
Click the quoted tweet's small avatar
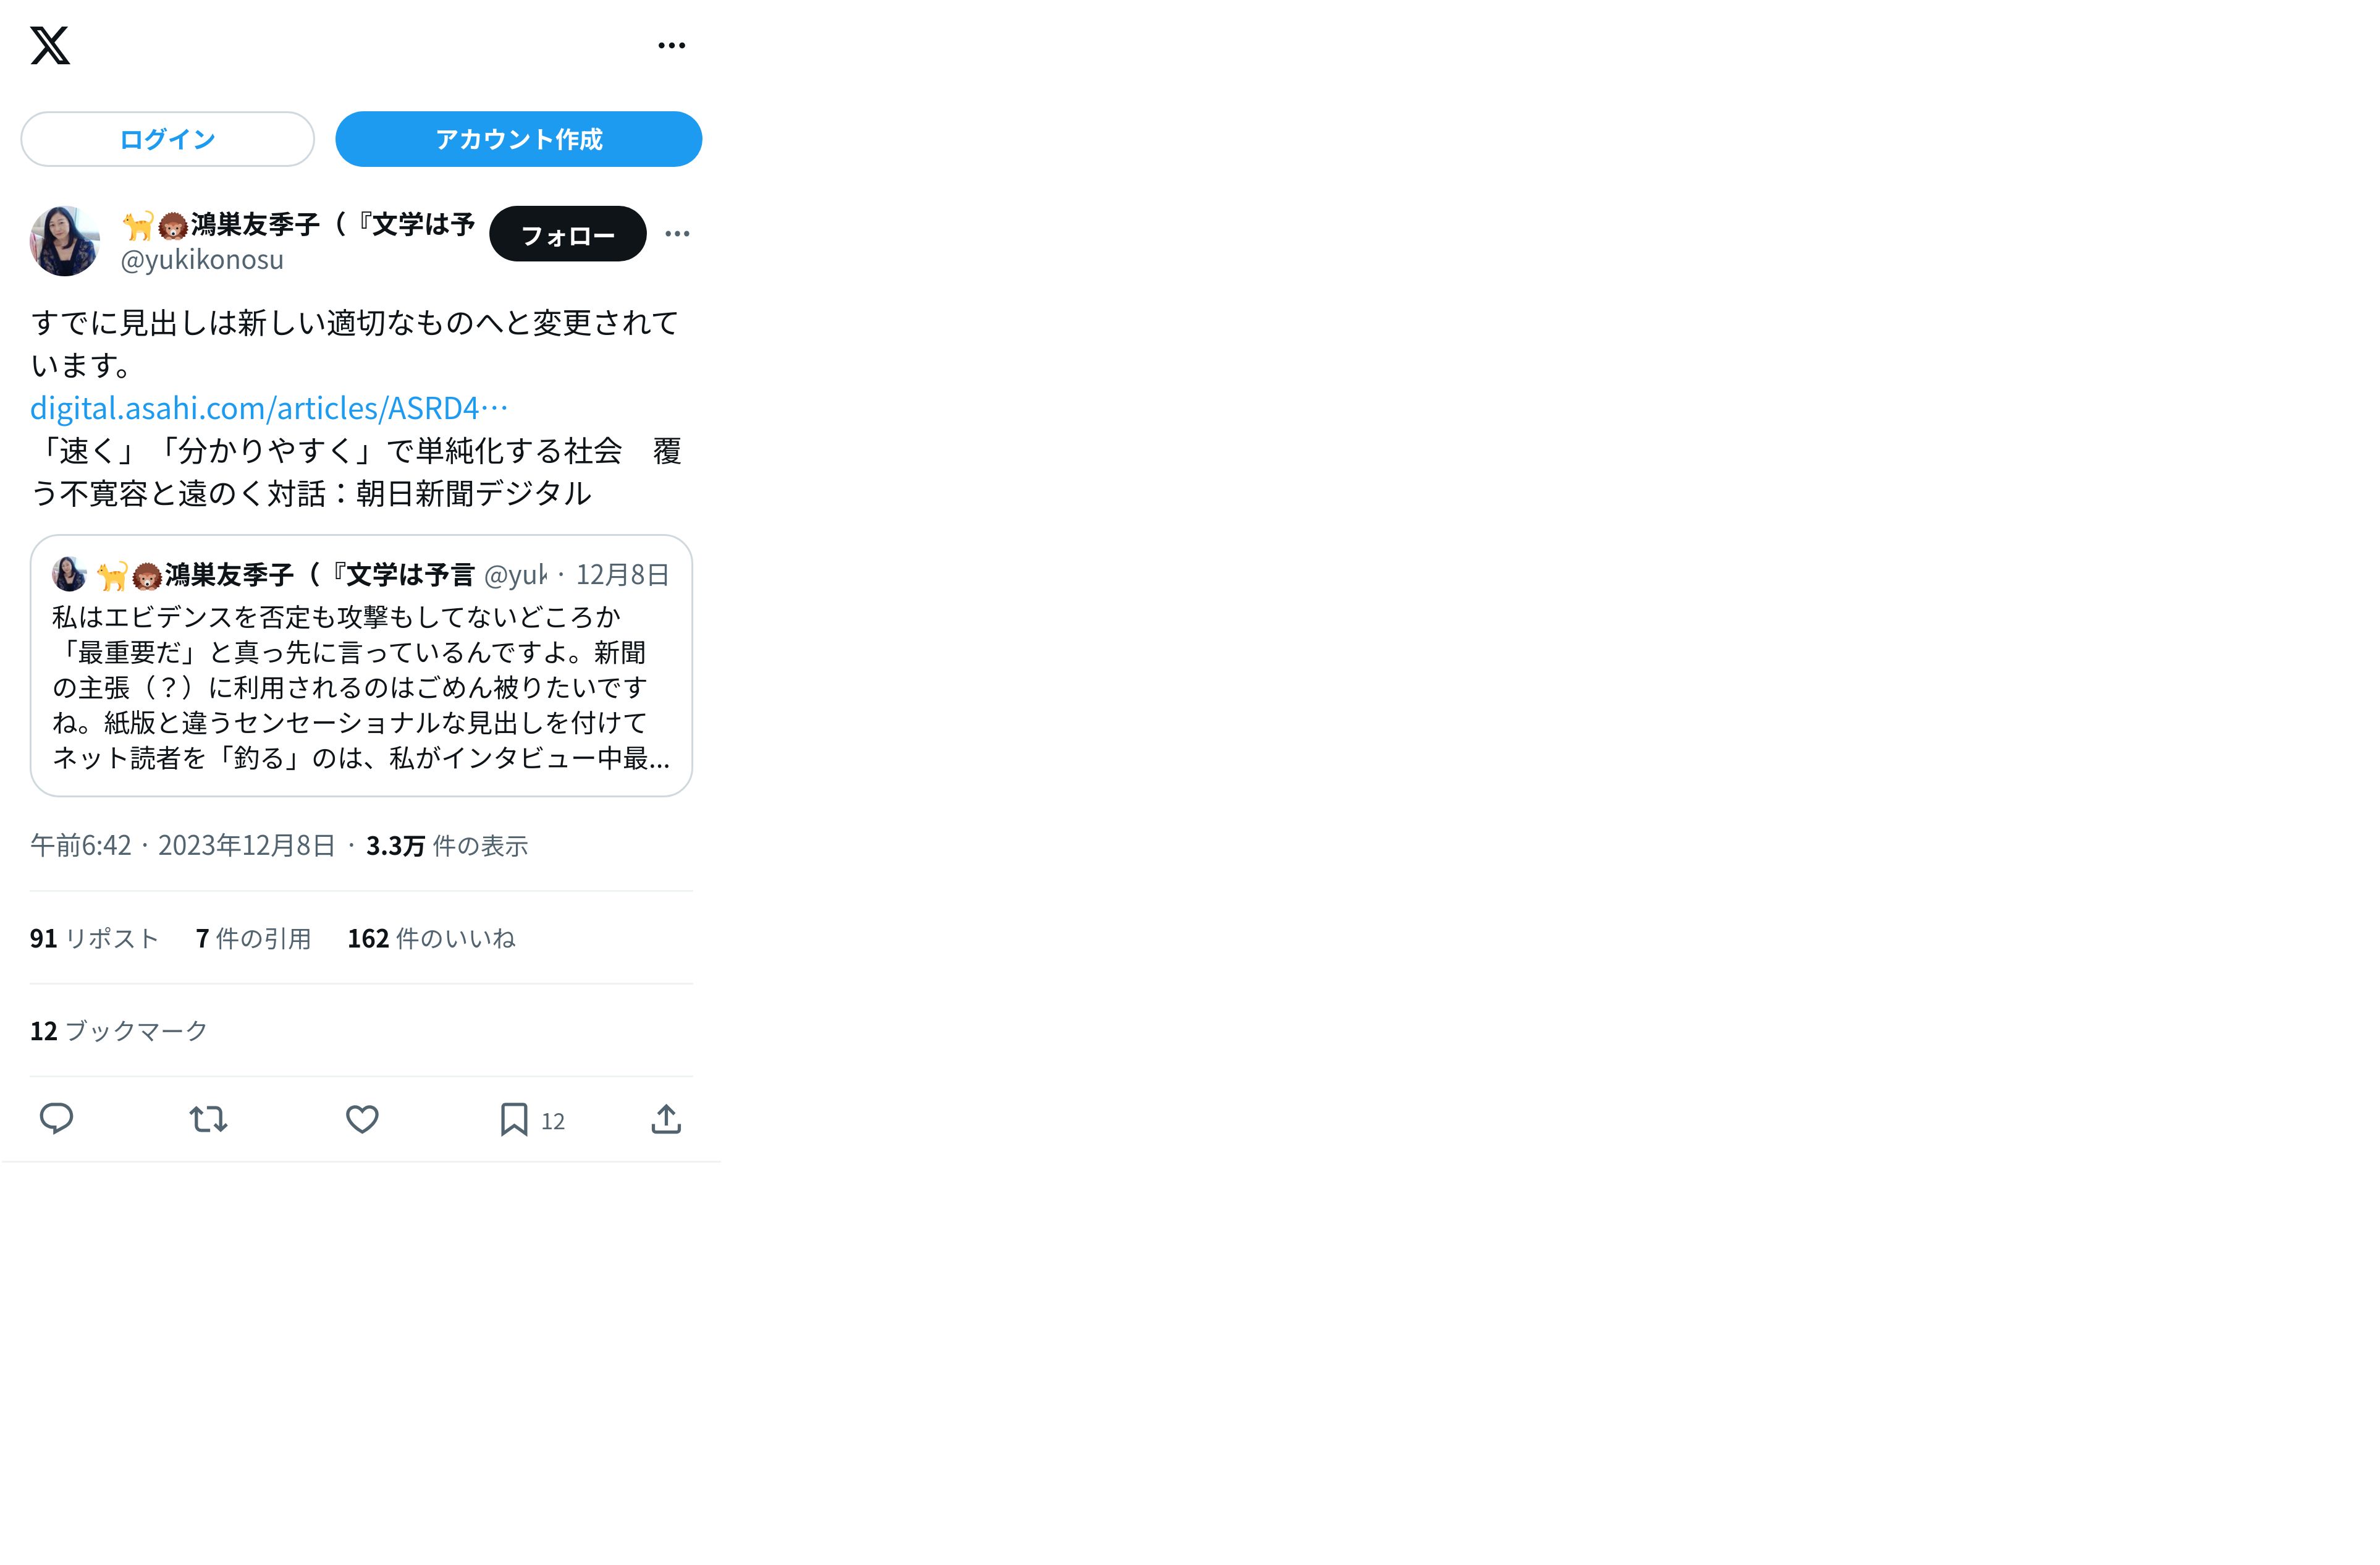click(x=69, y=574)
